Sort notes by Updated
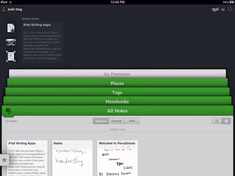235x176 pixels. coord(101,121)
